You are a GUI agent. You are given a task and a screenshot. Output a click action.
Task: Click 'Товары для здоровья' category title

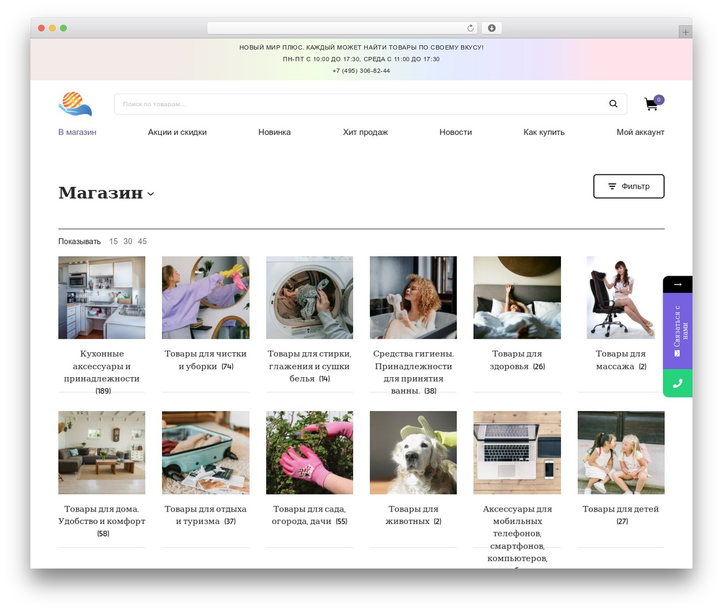click(x=516, y=360)
